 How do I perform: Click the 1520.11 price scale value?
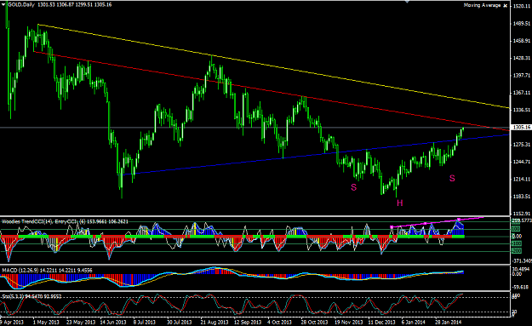522,6
